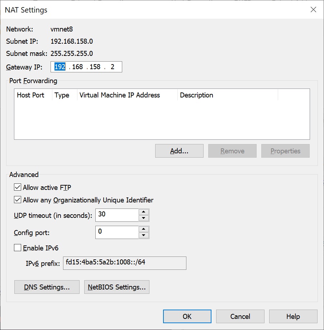Cancel the NAT settings changes

tap(240, 316)
